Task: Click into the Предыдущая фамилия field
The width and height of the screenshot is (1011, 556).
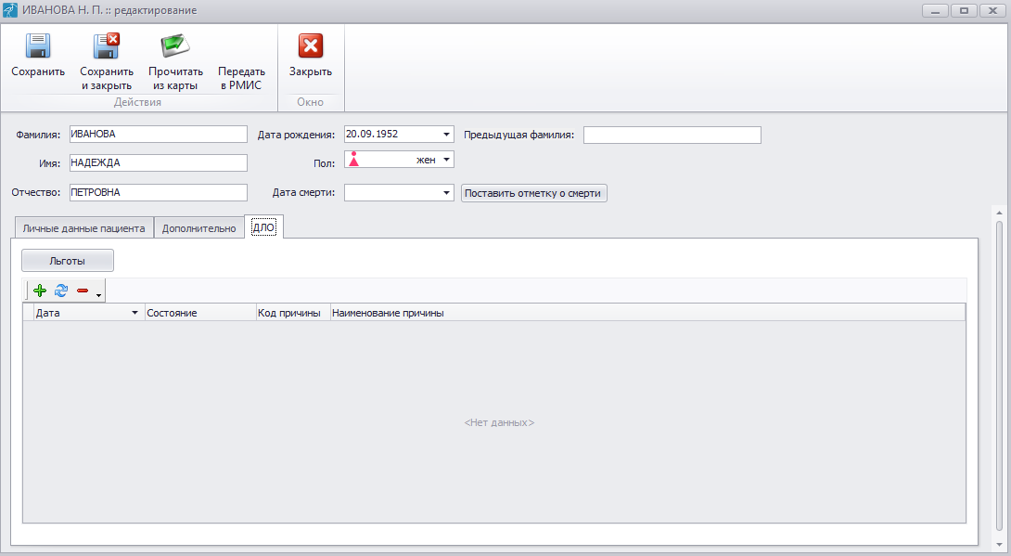Action: pos(672,135)
